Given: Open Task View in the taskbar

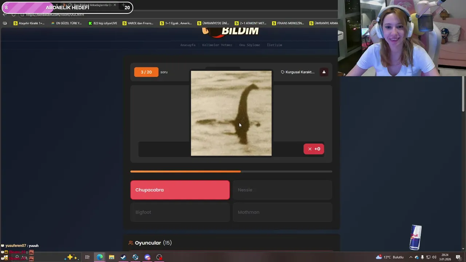Looking at the screenshot, I should click(87, 257).
